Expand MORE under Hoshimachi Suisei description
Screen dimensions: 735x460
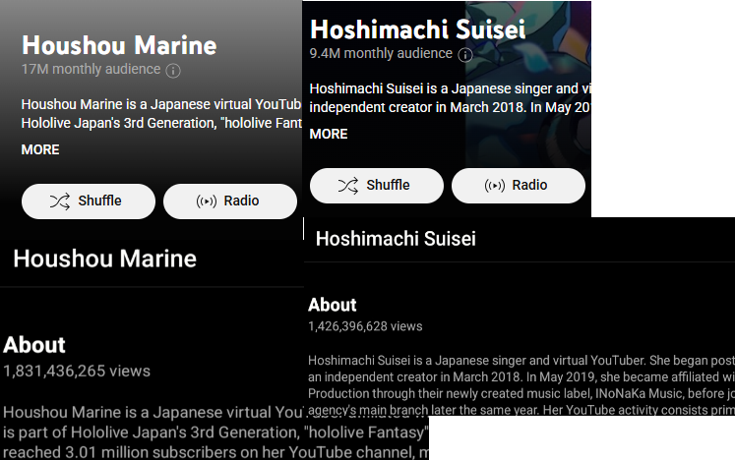(x=329, y=134)
